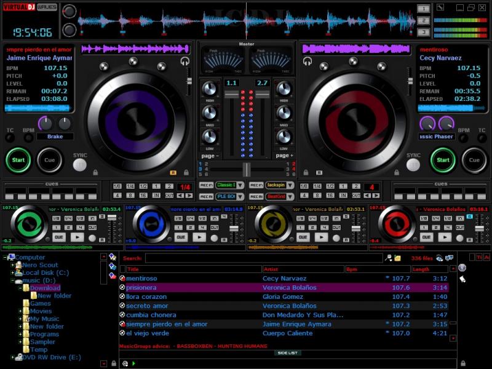
Task: Click the add virtual folder star icon
Action: [x=113, y=257]
